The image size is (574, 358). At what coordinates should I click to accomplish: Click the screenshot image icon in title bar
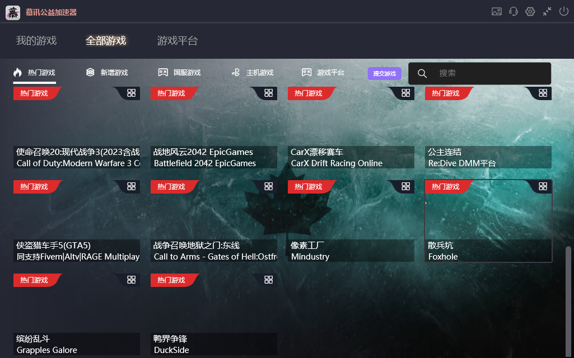[497, 11]
